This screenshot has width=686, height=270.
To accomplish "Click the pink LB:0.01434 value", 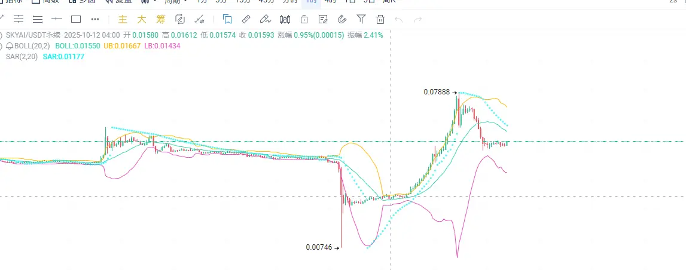I will point(162,45).
